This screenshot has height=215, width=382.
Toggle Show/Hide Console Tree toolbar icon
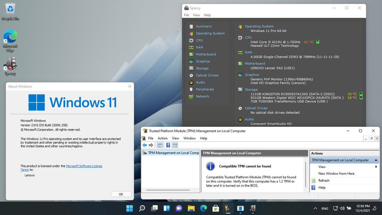click(x=160, y=145)
